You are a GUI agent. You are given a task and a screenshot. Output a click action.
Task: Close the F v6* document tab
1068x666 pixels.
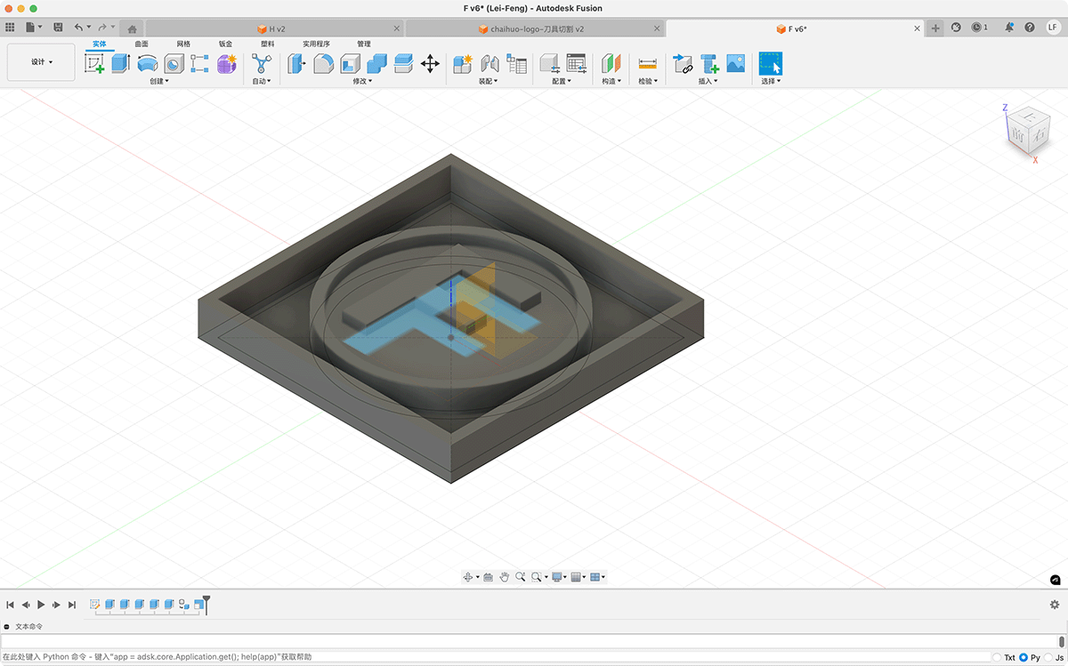click(x=918, y=28)
